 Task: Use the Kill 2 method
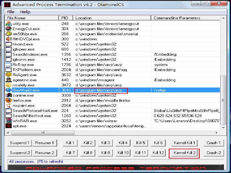coord(88,143)
